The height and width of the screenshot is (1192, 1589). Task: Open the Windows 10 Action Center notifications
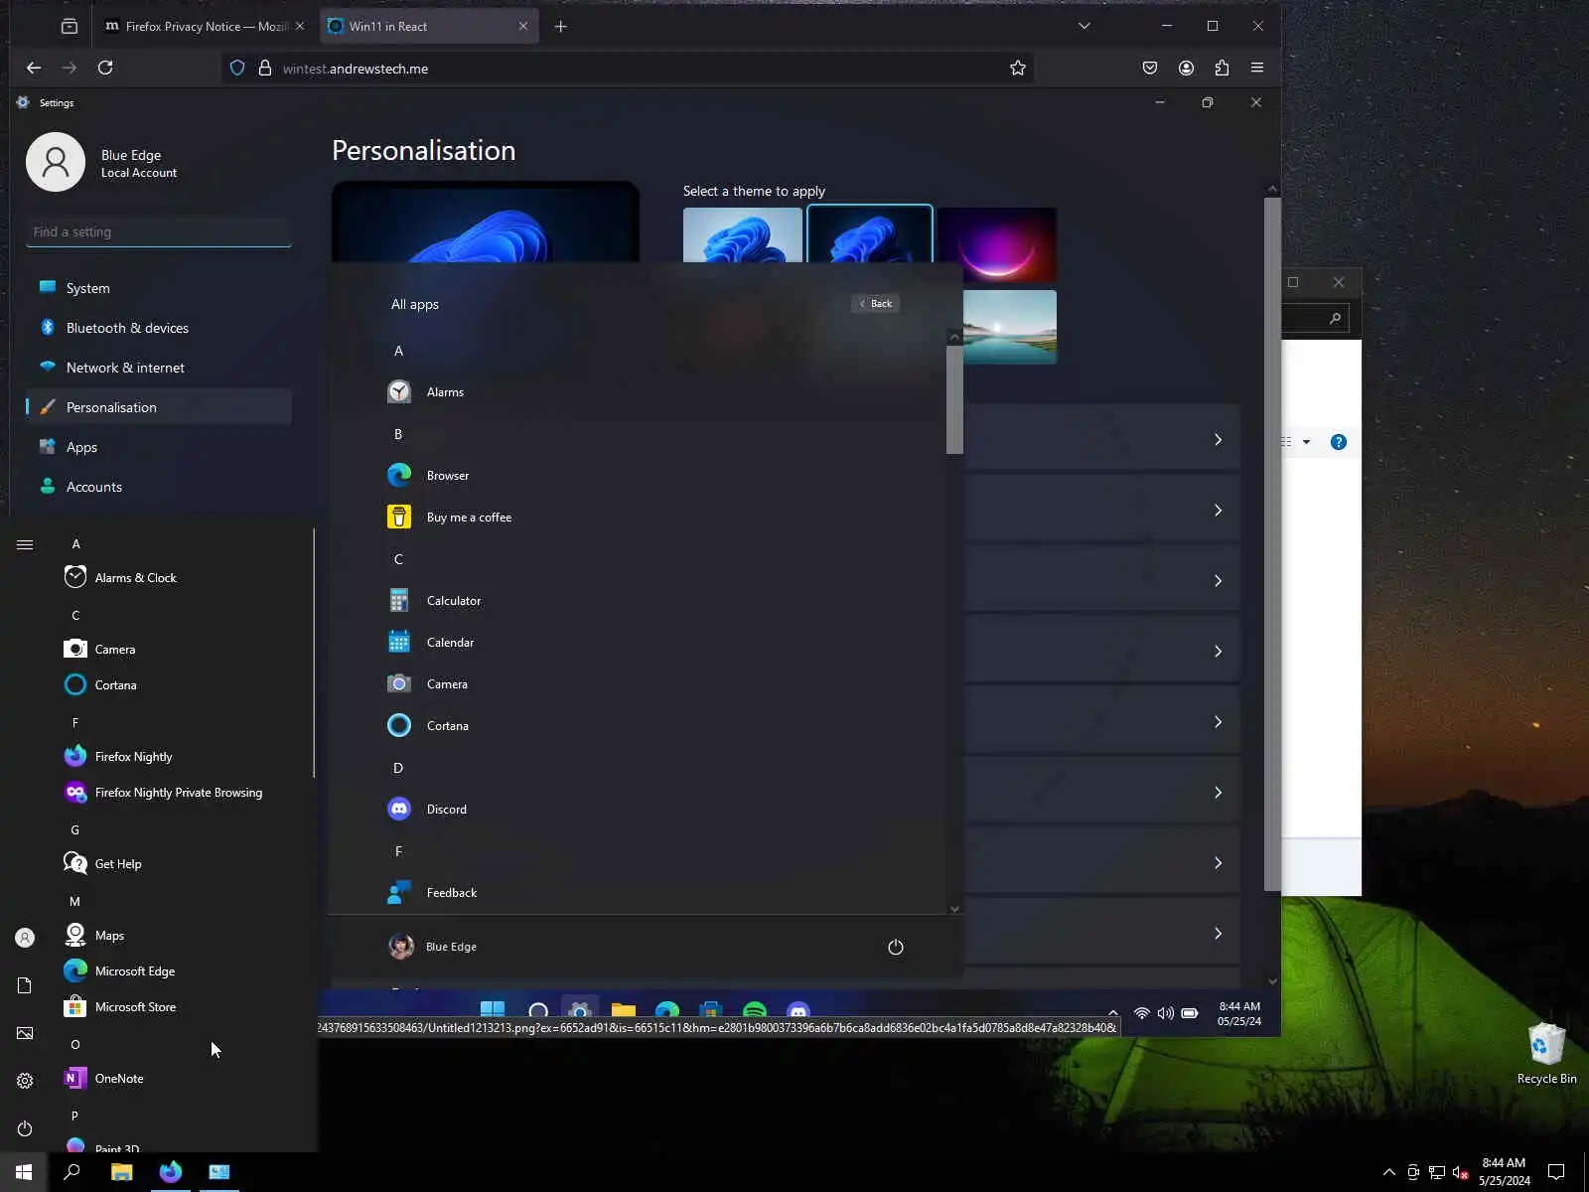pos(1556,1172)
